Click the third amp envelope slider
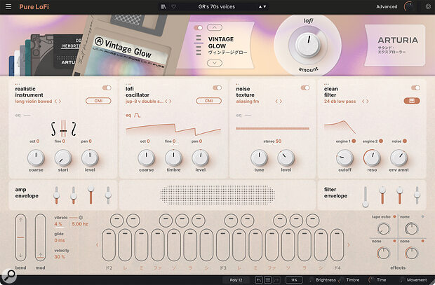 91,195
